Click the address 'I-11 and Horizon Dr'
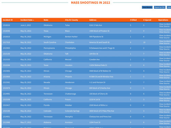 (97, 82)
